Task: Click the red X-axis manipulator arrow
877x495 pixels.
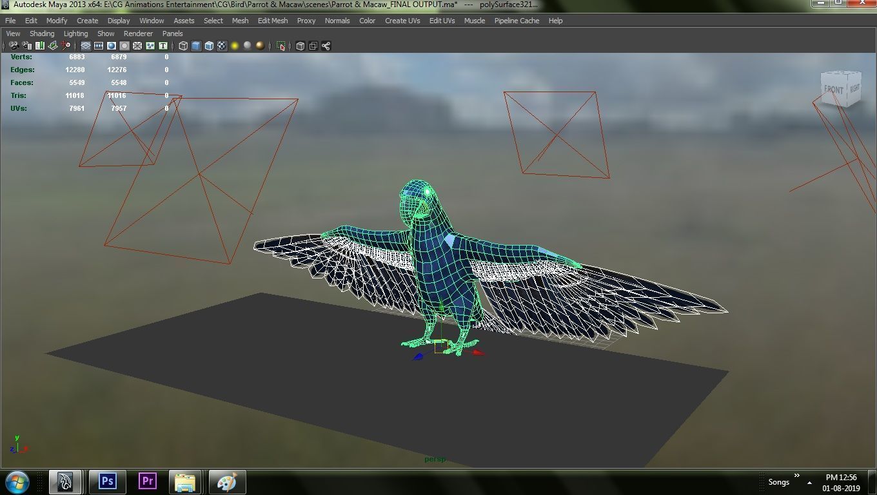Action: pos(478,353)
